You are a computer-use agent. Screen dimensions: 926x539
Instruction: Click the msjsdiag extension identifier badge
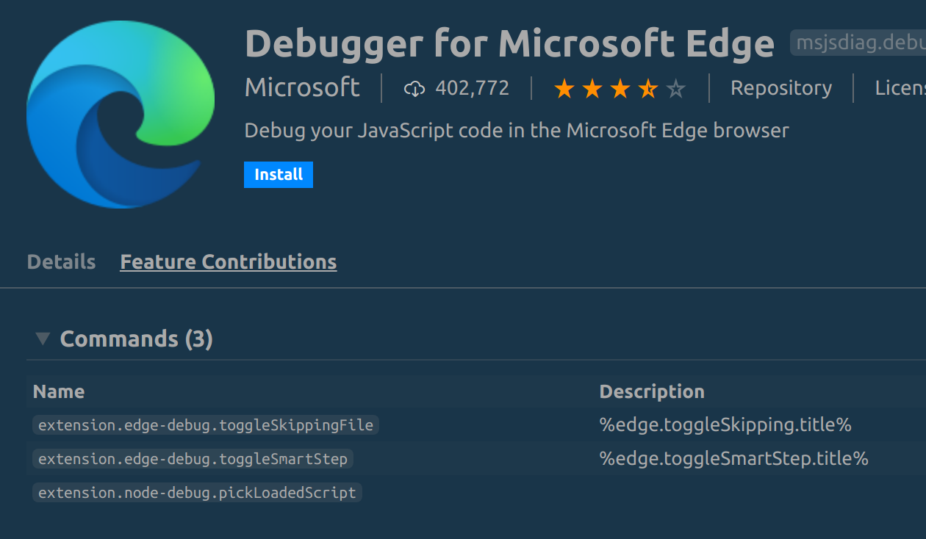[x=858, y=43]
